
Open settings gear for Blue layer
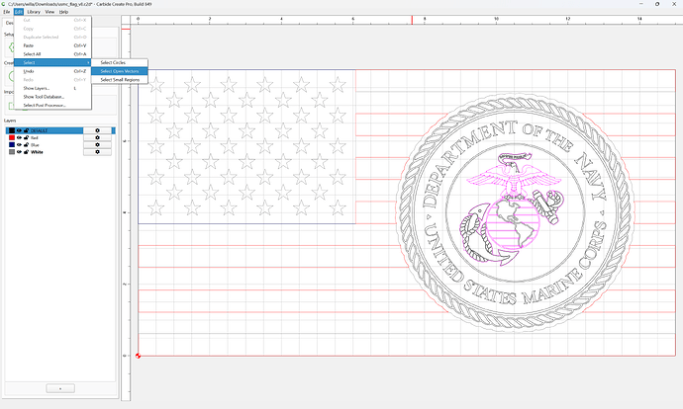[x=97, y=145]
